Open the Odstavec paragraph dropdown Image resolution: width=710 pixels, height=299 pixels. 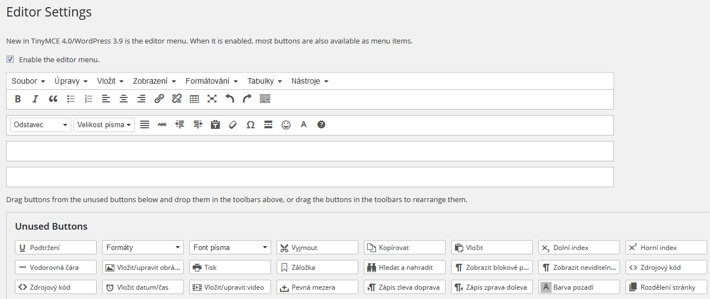point(40,125)
